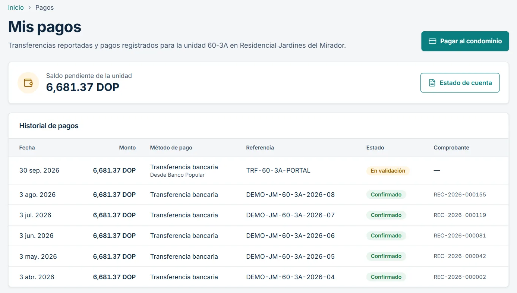Click the Confirmado badge for 3 ago. 2026
The image size is (517, 293).
pyautogui.click(x=386, y=195)
